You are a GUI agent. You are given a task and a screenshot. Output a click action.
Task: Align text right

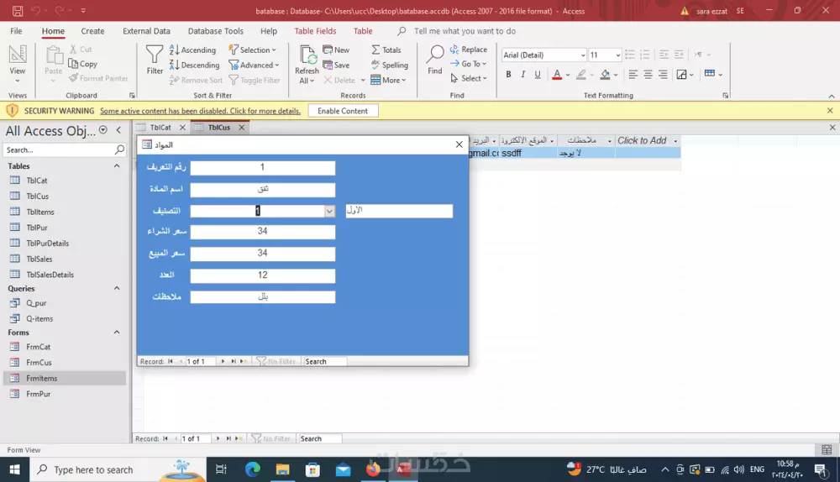point(663,75)
